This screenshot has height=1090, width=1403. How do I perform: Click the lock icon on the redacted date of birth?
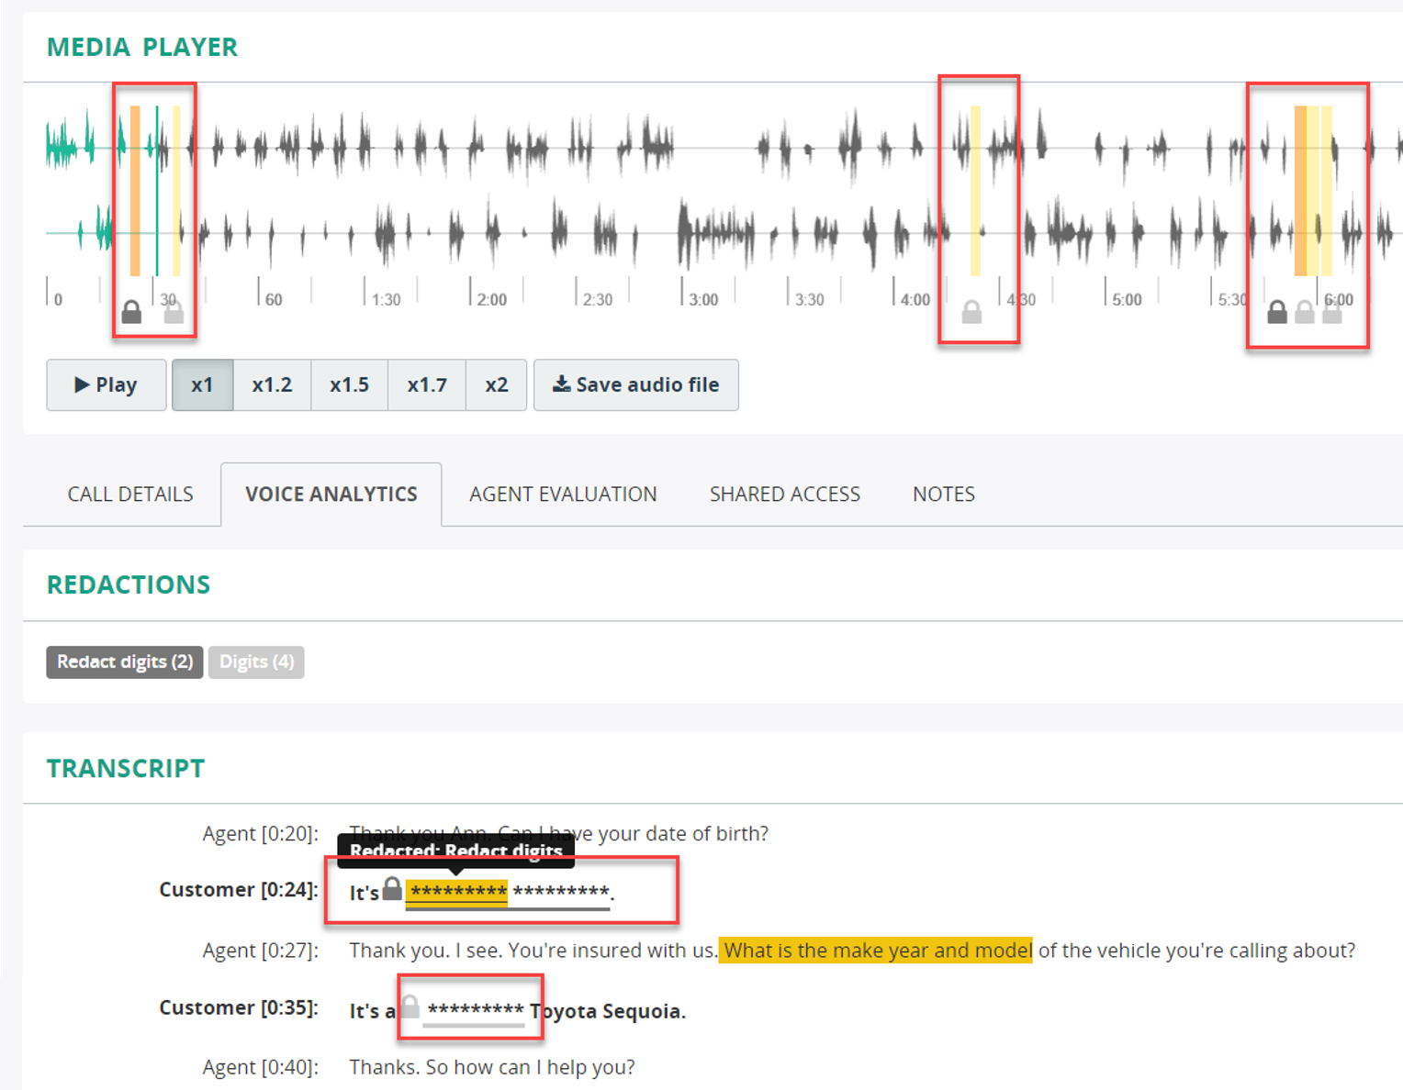(392, 886)
